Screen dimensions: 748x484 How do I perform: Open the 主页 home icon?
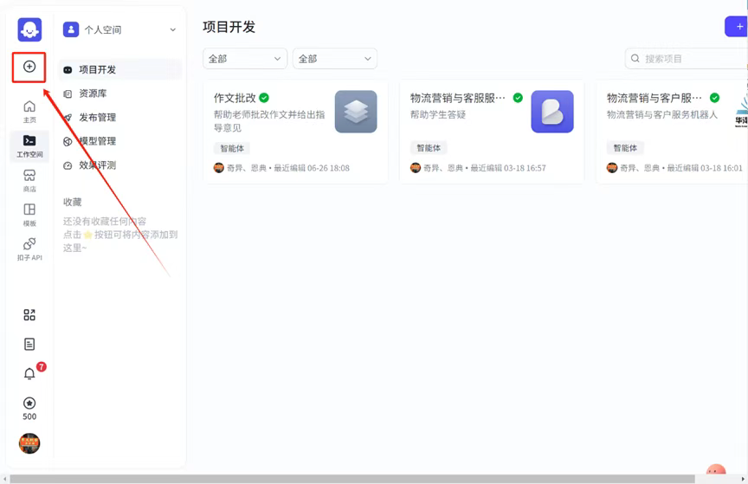pyautogui.click(x=29, y=111)
